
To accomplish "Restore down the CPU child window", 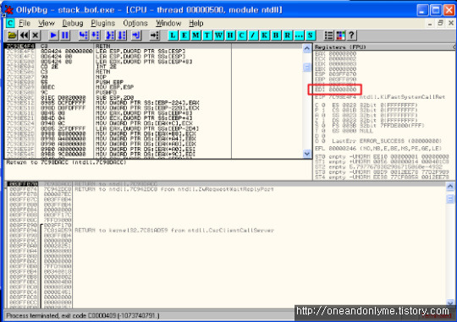I will 440,23.
